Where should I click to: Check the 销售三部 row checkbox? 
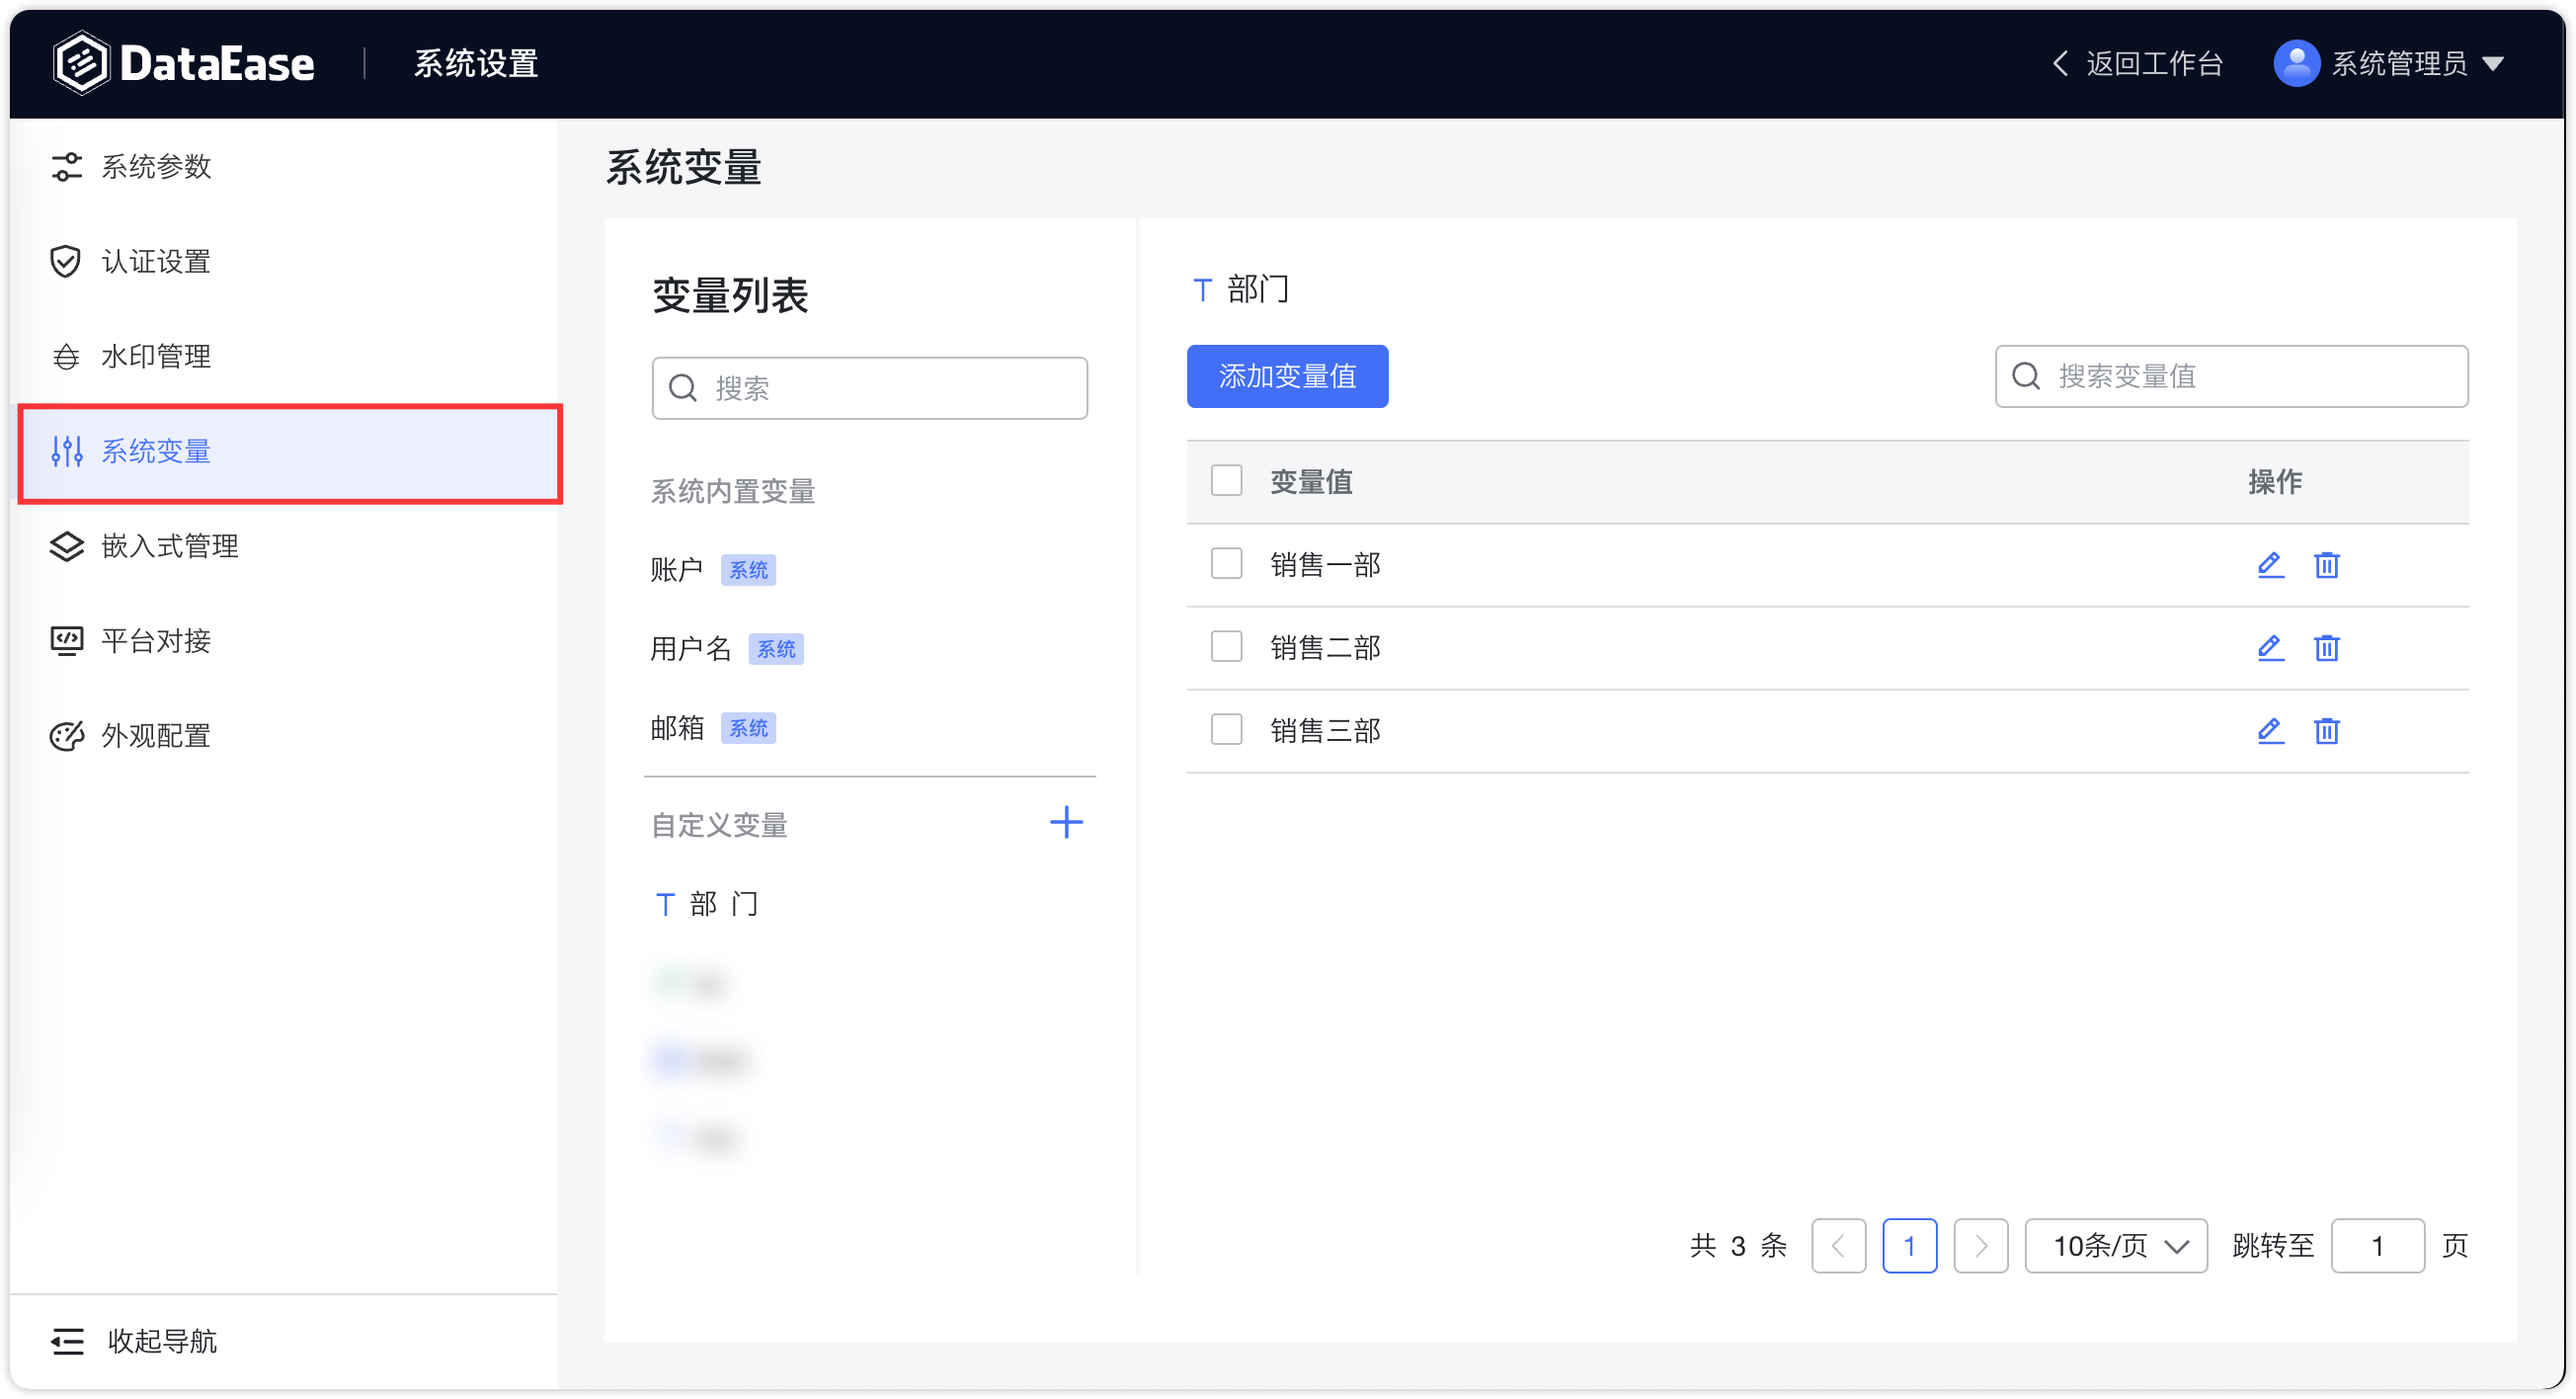pos(1226,730)
